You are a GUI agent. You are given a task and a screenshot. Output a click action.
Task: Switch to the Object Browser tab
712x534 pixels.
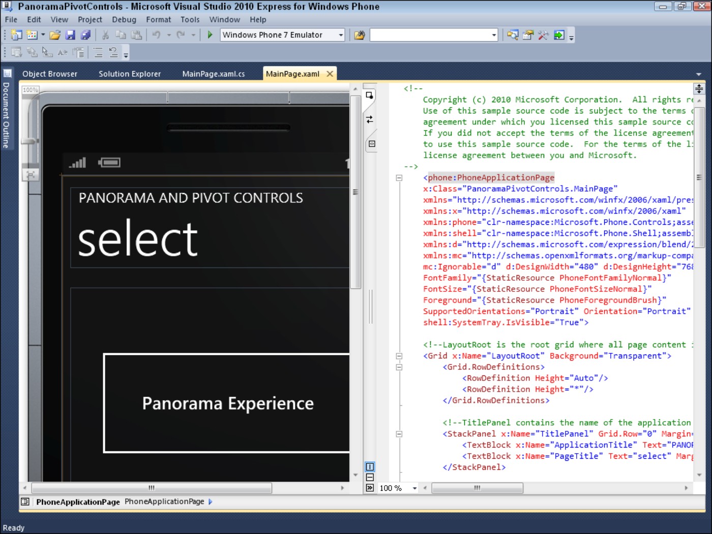point(50,74)
